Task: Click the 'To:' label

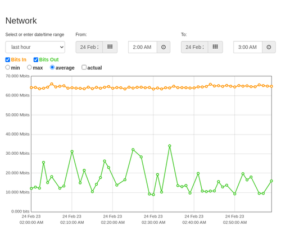Action: tap(184, 35)
